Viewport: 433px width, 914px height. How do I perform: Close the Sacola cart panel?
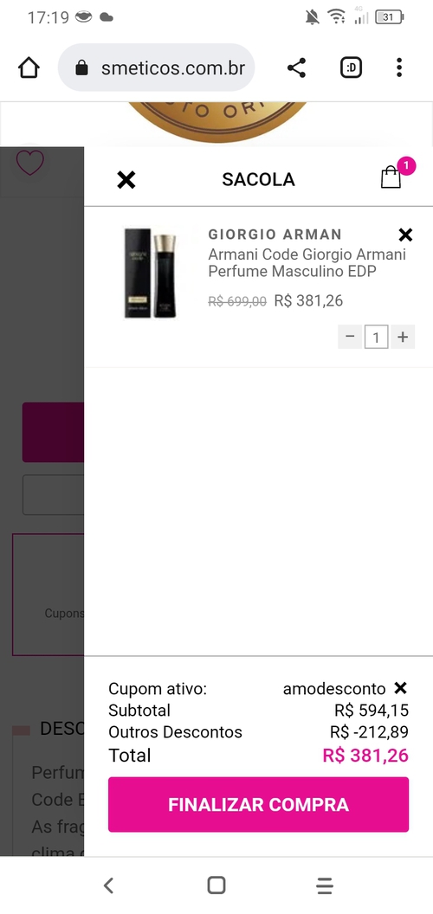(x=126, y=180)
